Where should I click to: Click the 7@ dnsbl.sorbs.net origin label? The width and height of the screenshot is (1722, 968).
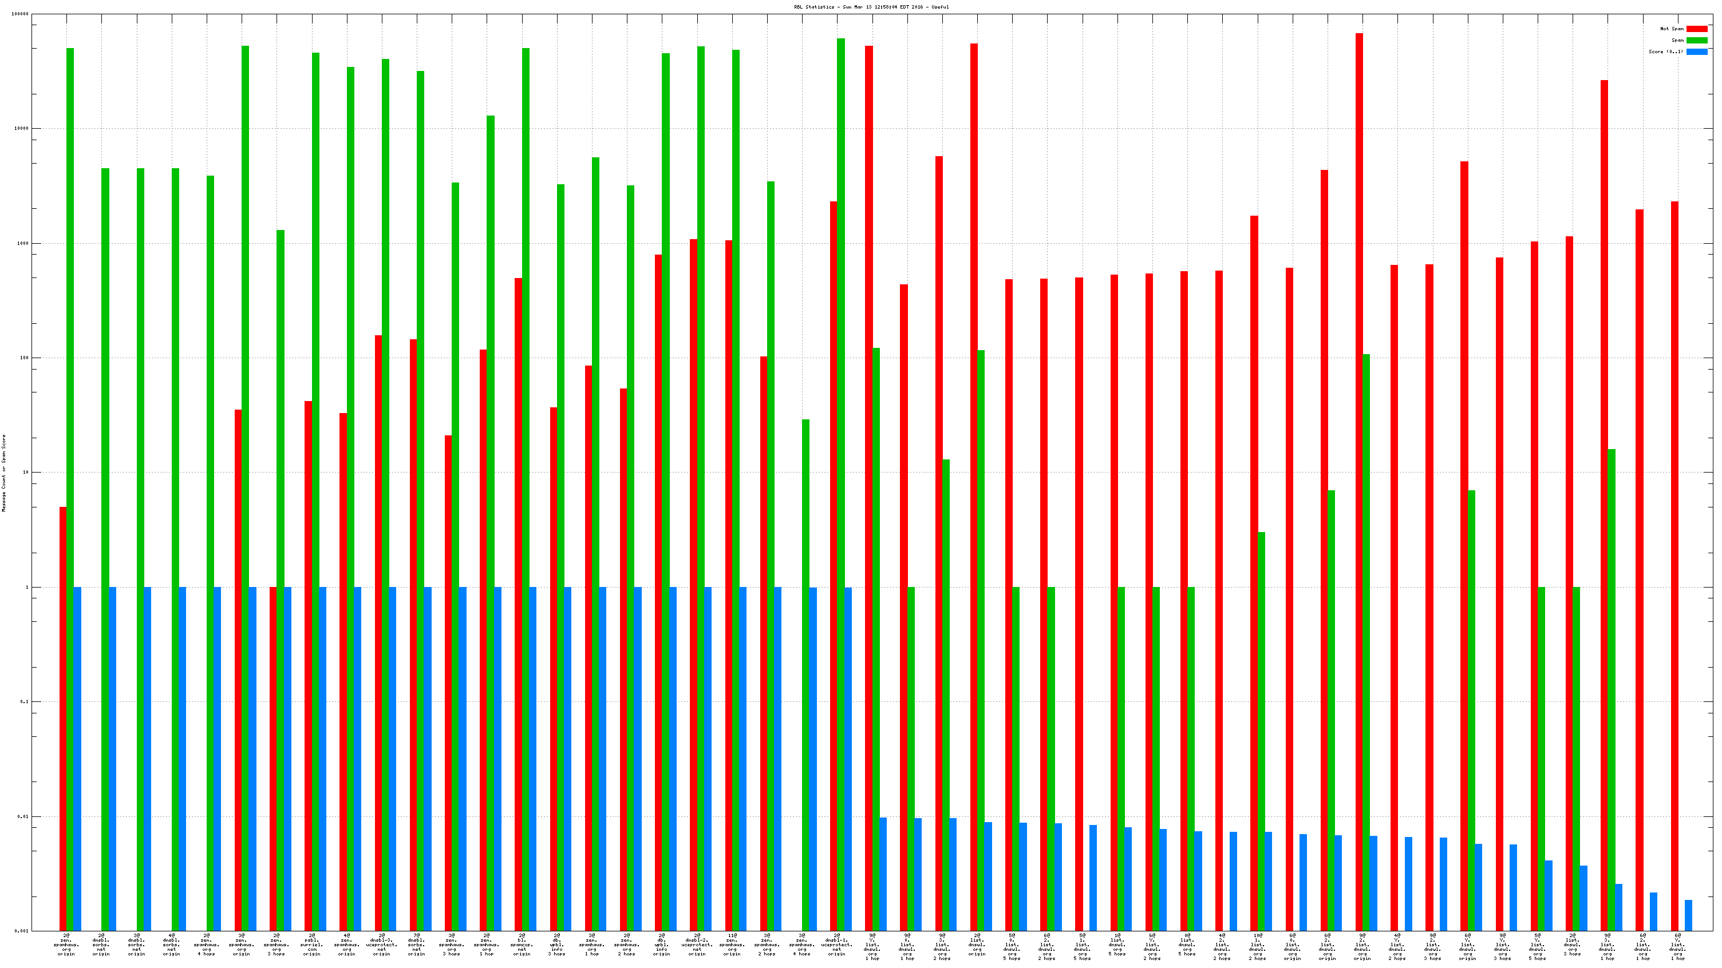point(416,945)
